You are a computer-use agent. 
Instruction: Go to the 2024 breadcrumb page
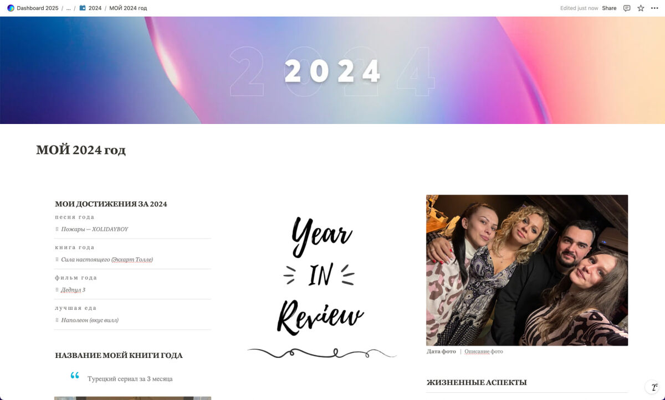[x=95, y=8]
